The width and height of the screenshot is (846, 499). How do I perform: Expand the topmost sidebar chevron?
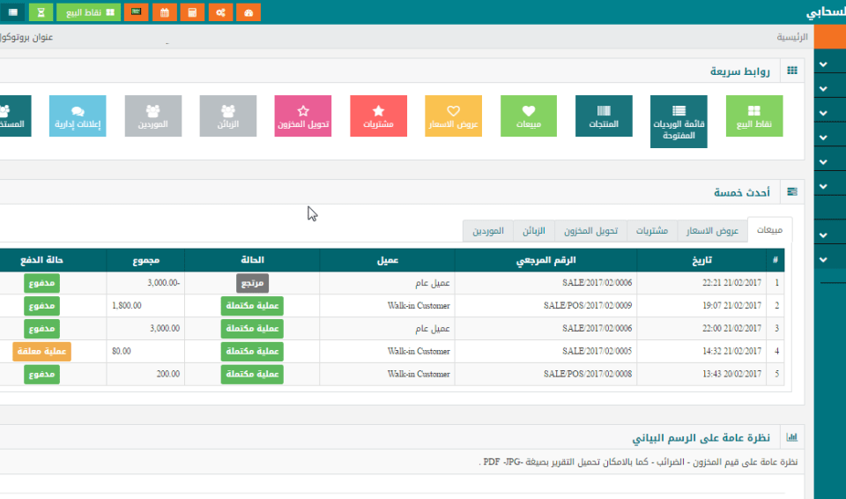click(x=823, y=64)
